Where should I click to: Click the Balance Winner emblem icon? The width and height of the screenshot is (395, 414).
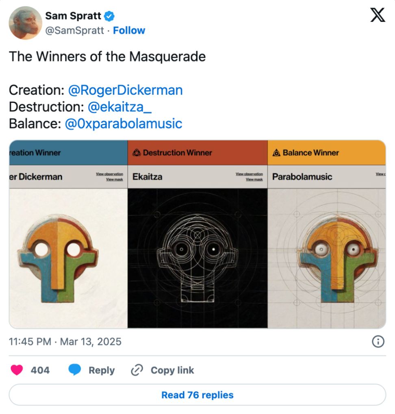pyautogui.click(x=276, y=153)
